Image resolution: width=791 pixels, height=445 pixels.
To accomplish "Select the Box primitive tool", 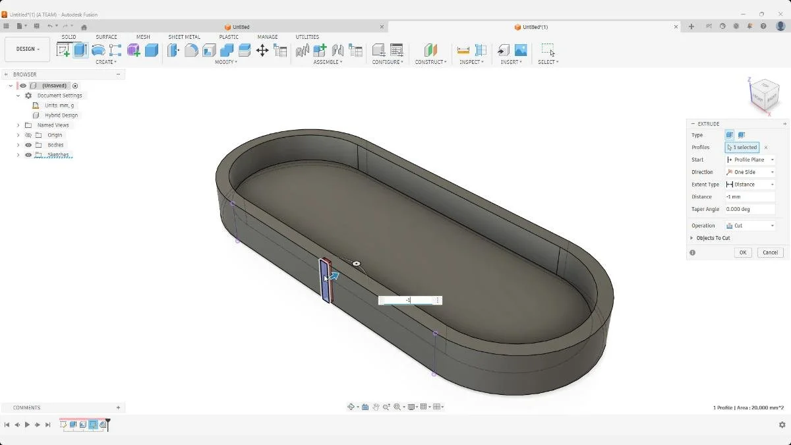I will (150, 51).
